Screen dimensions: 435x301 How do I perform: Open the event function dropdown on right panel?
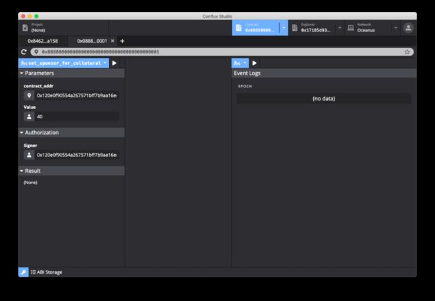click(240, 63)
